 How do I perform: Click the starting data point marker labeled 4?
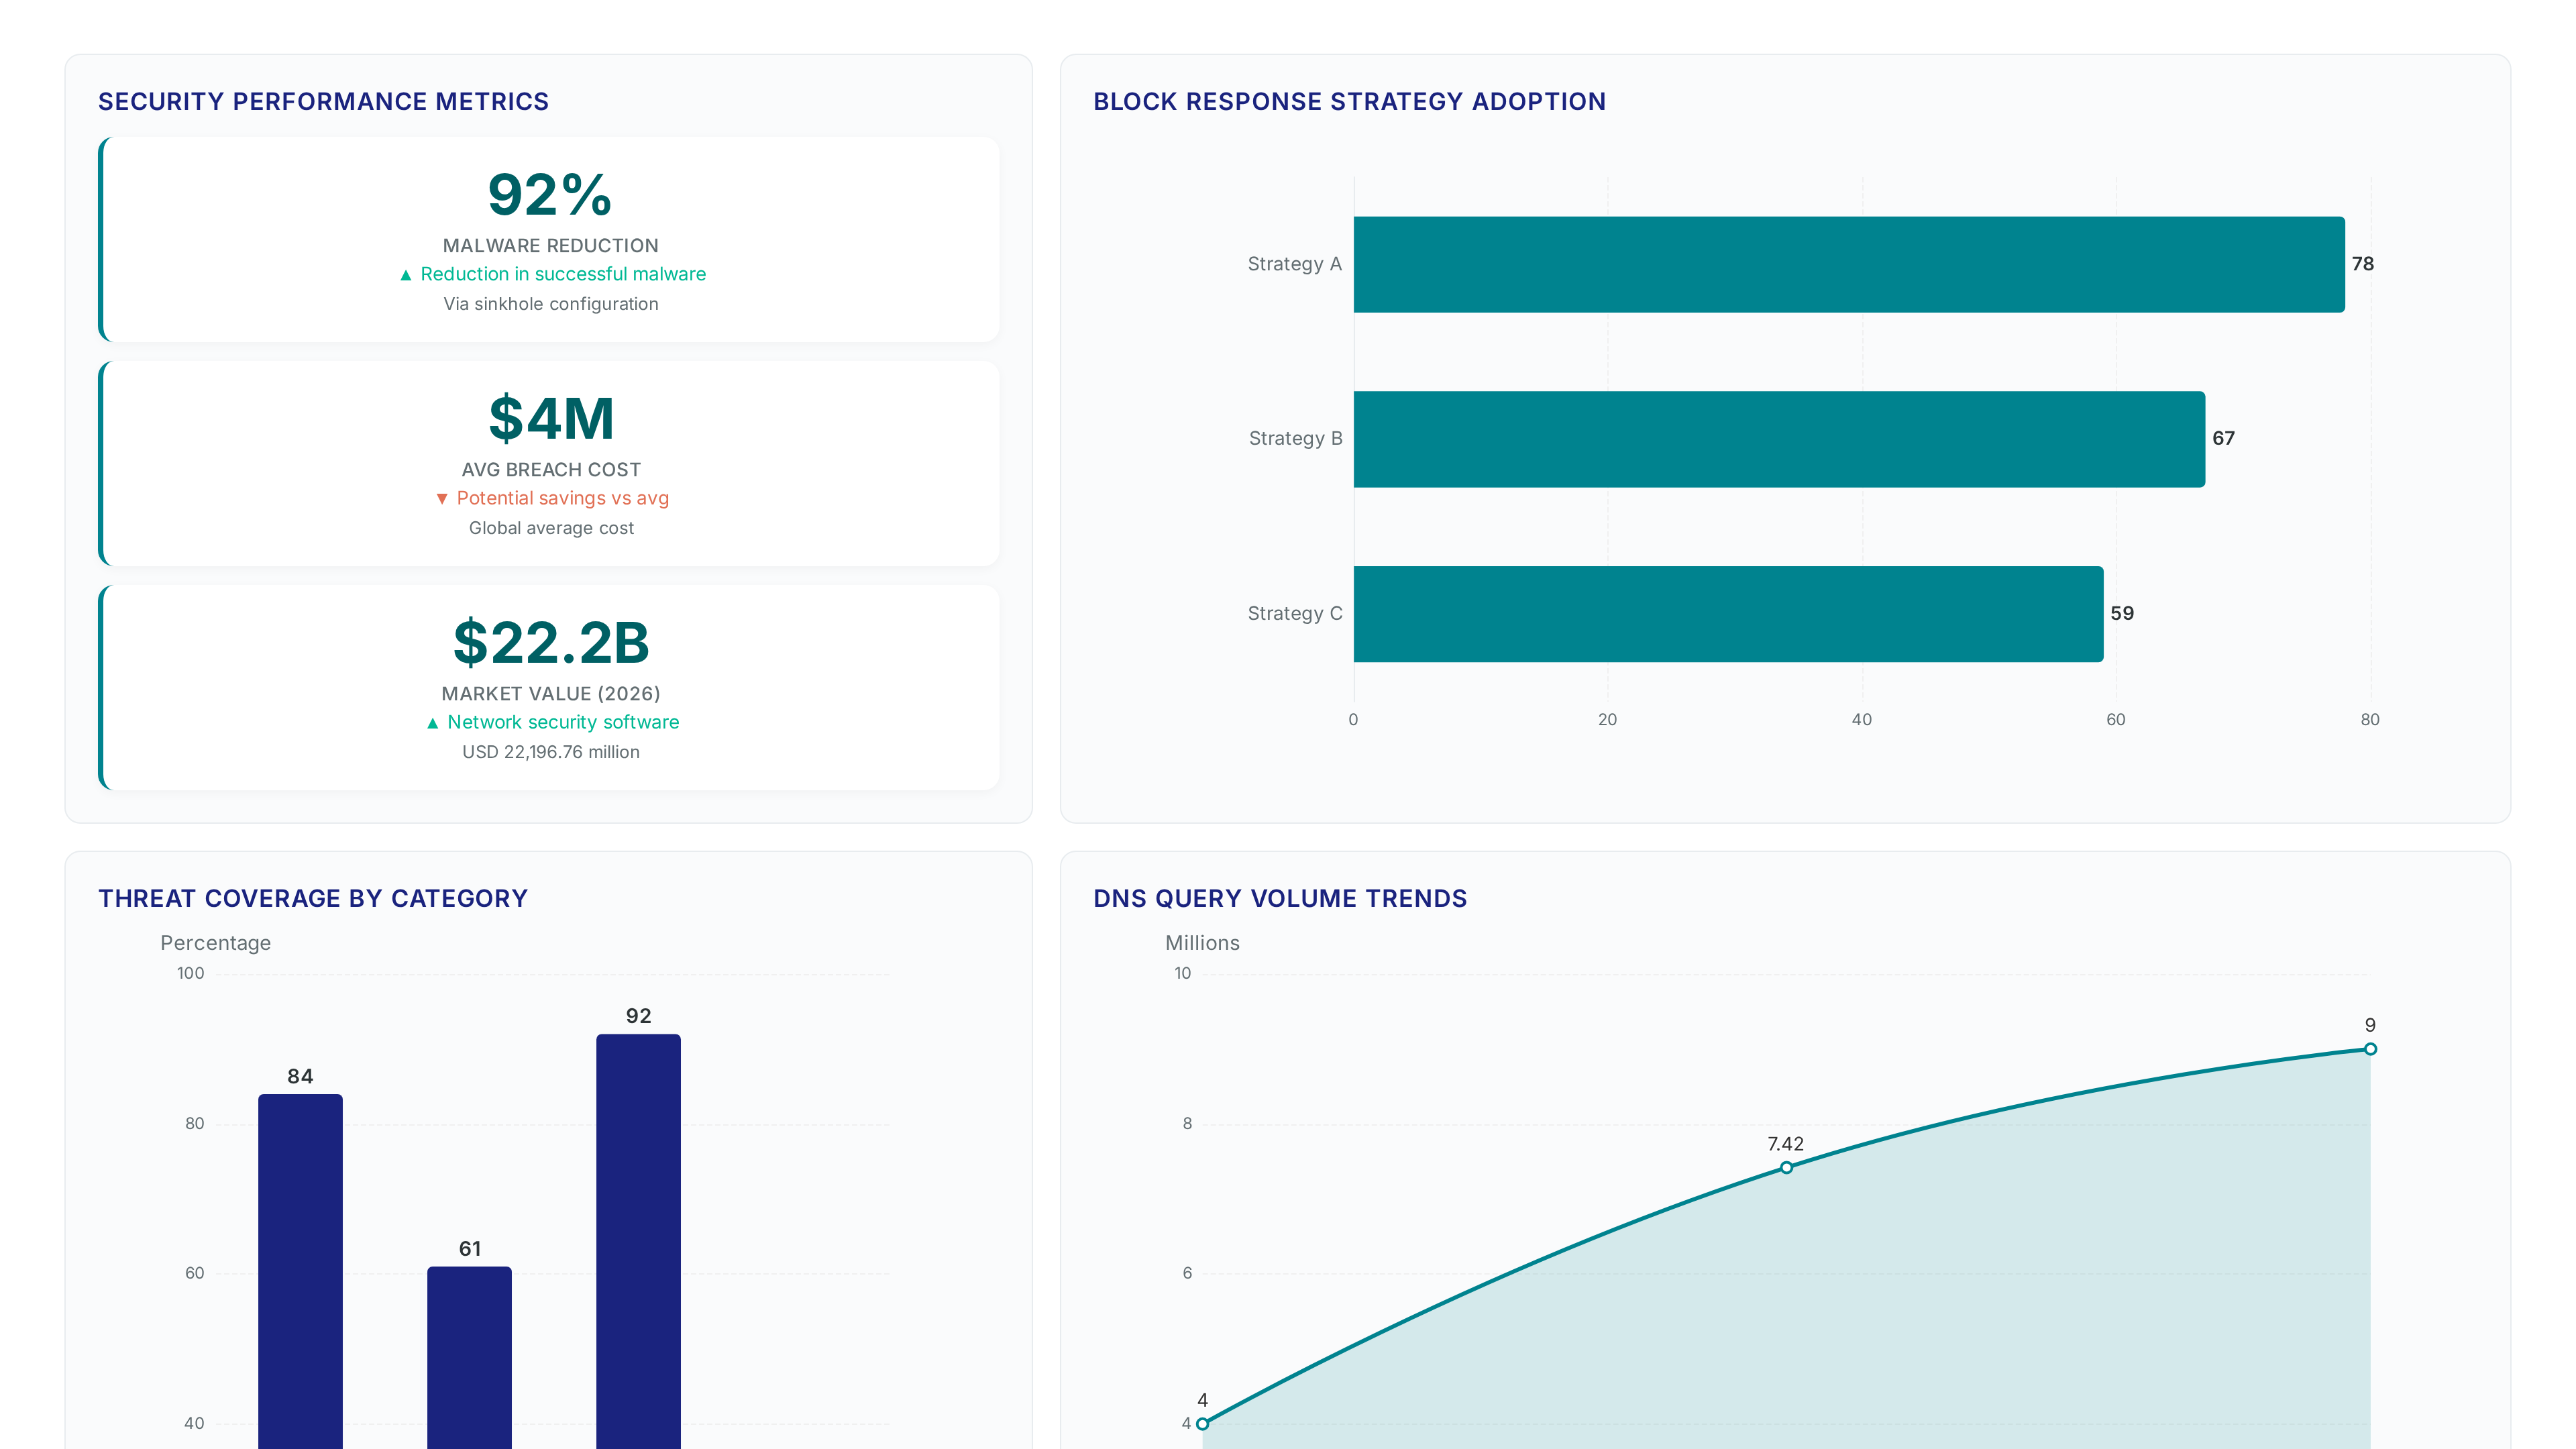pyautogui.click(x=1203, y=1424)
